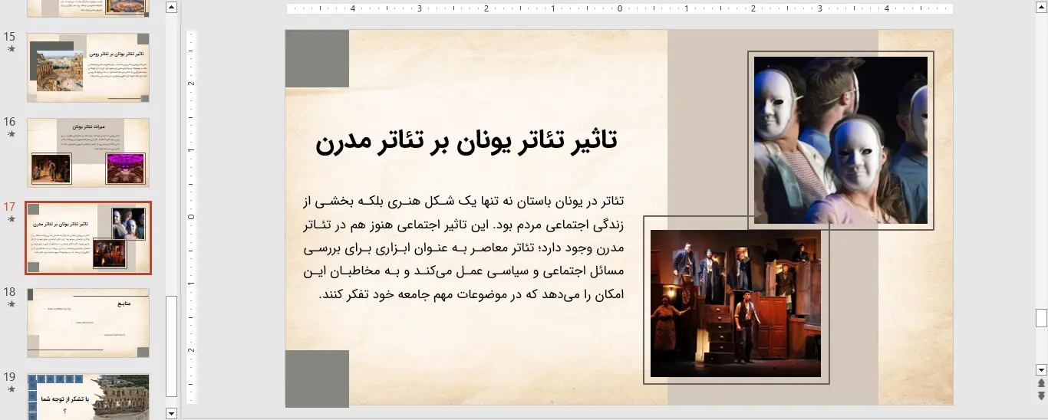This screenshot has width=1048, height=420.
Task: Click the editor scroll up arrow
Action: [x=1041, y=8]
